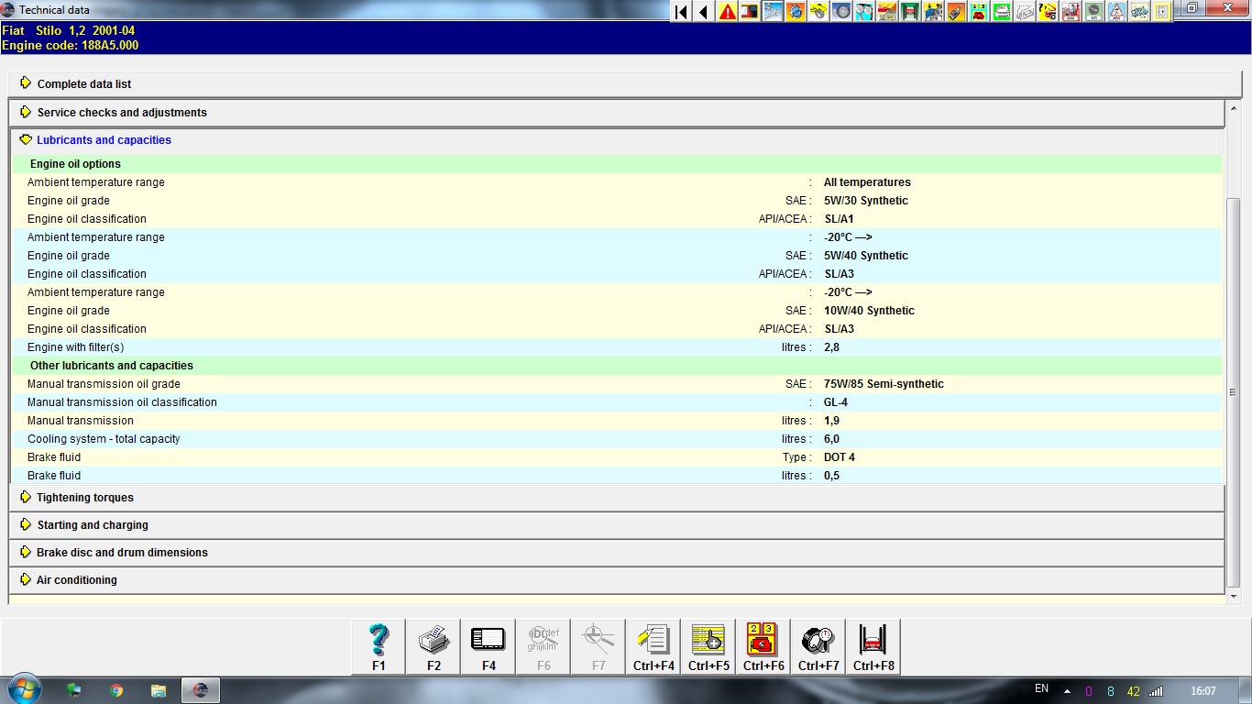Click the F4 screen display icon
Viewport: 1252px width, 704px height.
pos(489,646)
